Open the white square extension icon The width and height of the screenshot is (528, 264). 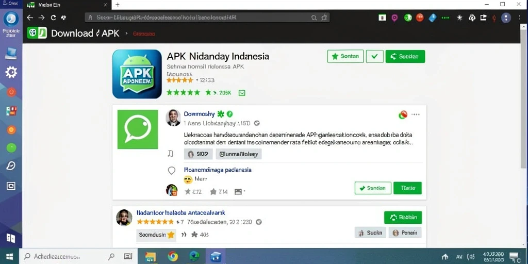click(382, 18)
